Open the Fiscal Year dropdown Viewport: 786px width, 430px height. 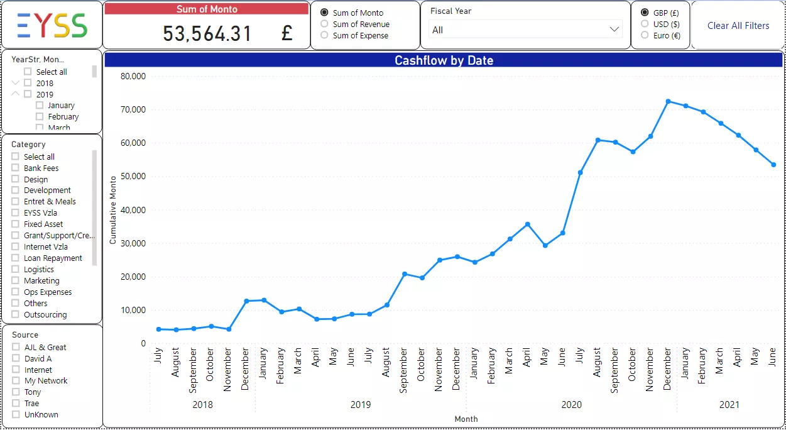coord(525,30)
